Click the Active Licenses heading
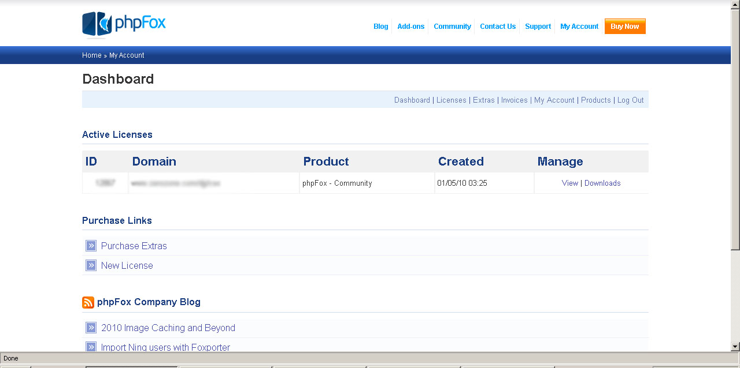 click(x=117, y=134)
